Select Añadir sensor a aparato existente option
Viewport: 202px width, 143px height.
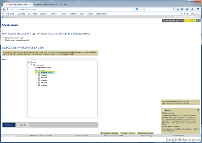4,40
